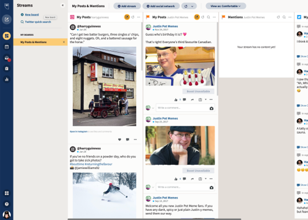This screenshot has height=220, width=308.
Task: Open the man with cap photo
Action: (x=180, y=146)
